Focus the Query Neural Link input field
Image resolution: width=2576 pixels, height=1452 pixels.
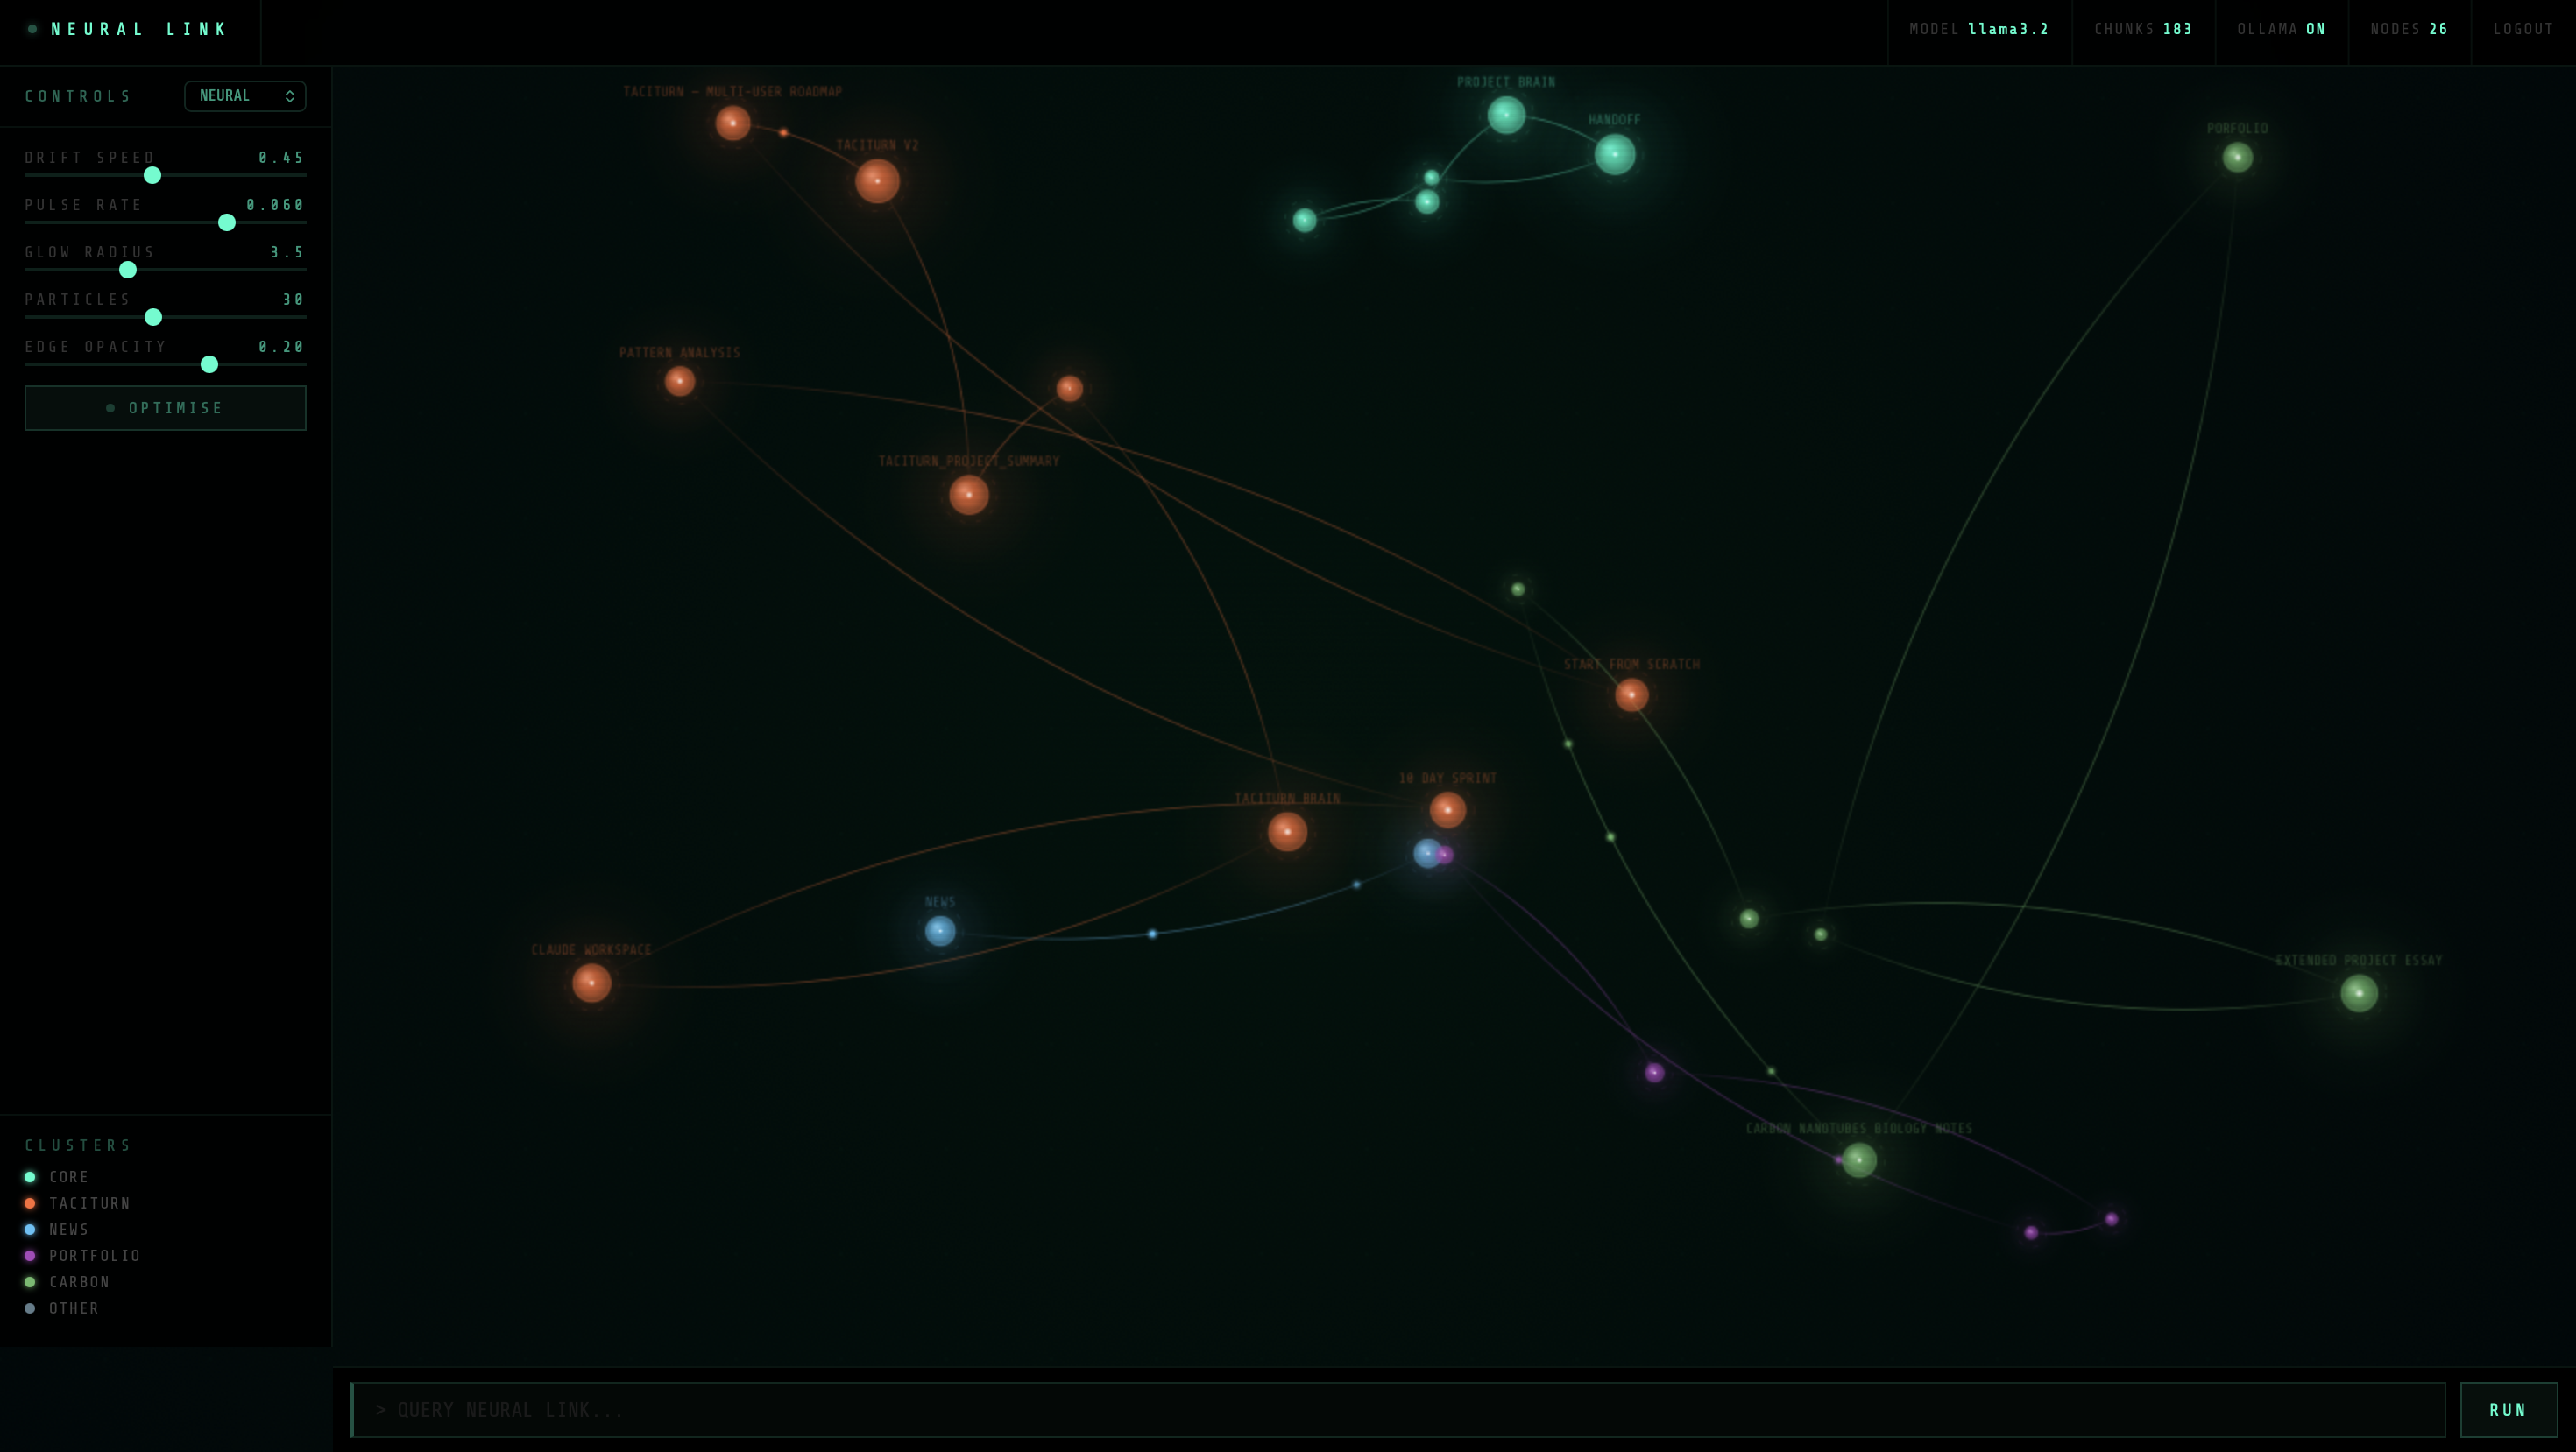[x=1397, y=1409]
